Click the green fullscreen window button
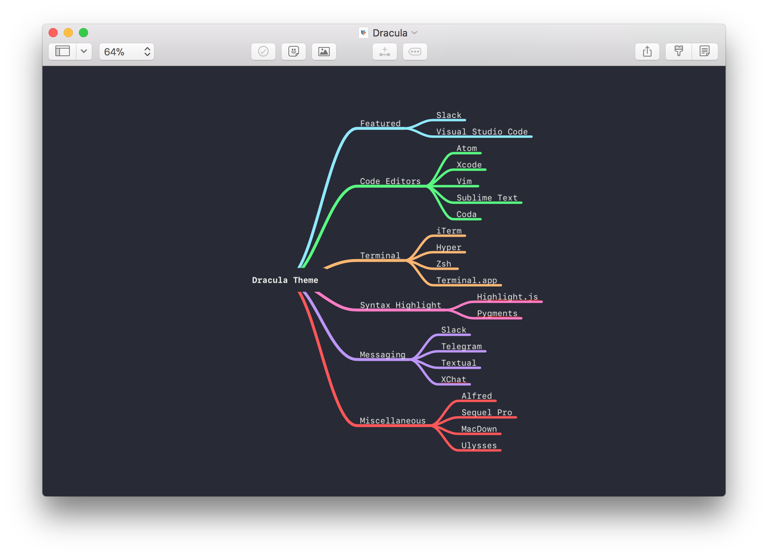The width and height of the screenshot is (768, 557). click(x=83, y=33)
